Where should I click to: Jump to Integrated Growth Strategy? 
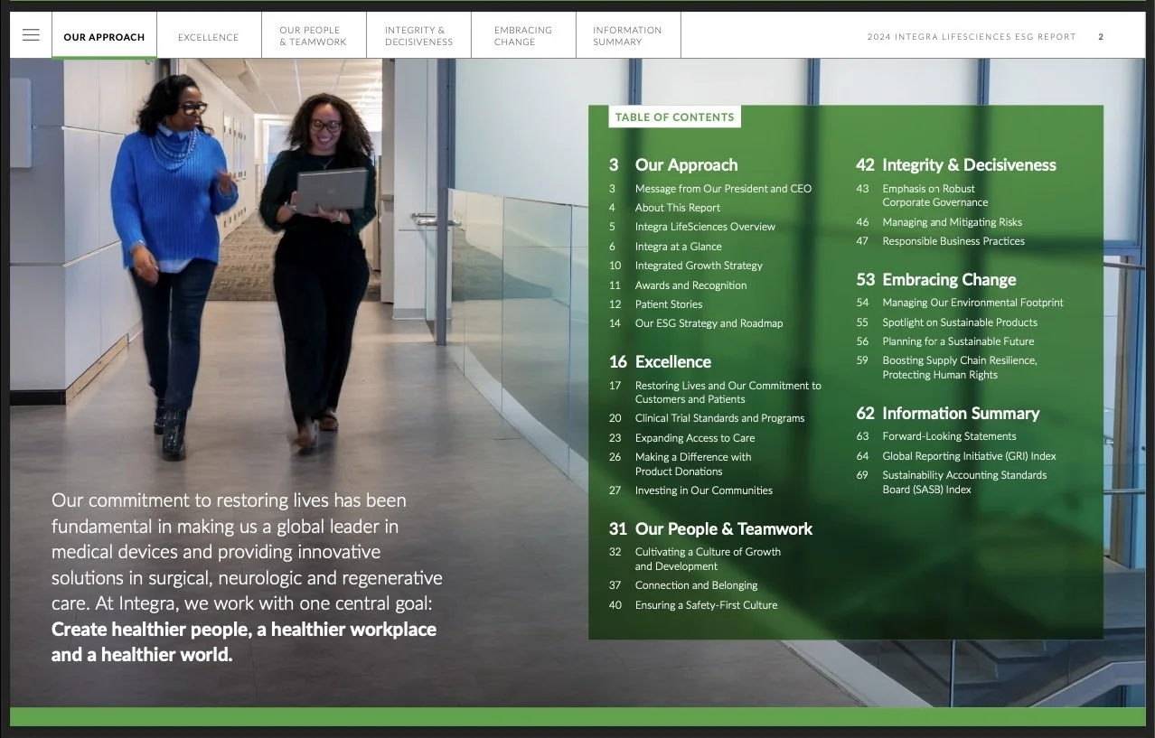click(686, 266)
